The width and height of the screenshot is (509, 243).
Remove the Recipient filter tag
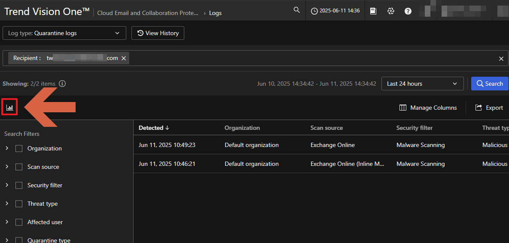click(x=124, y=58)
